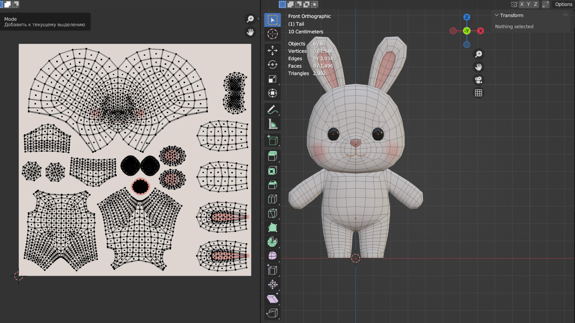The width and height of the screenshot is (575, 323).
Task: Activate the Shrink/Fatten tool
Action: click(x=272, y=285)
